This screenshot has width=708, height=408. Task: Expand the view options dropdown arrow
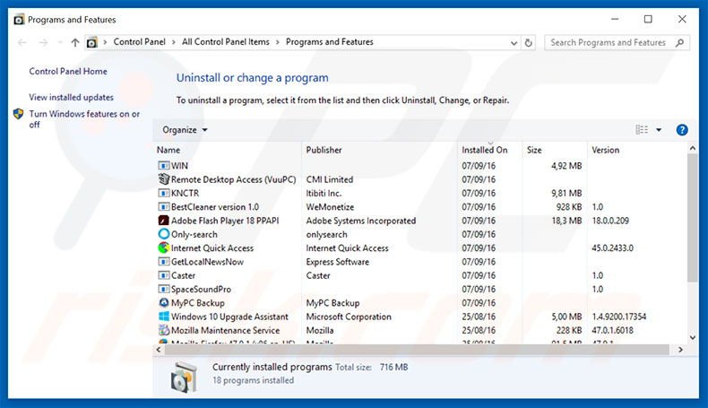coord(659,130)
